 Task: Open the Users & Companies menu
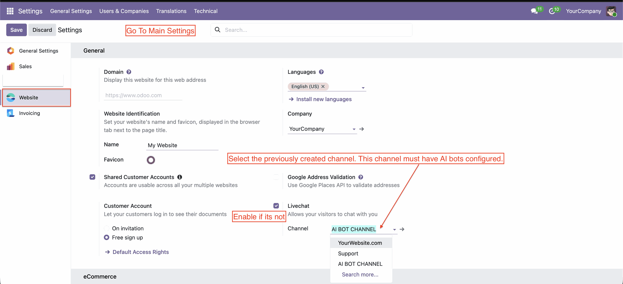pos(124,11)
